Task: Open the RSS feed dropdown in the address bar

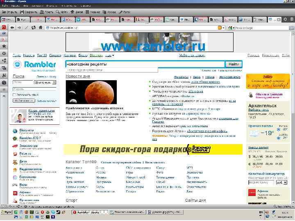Action: coord(223,28)
